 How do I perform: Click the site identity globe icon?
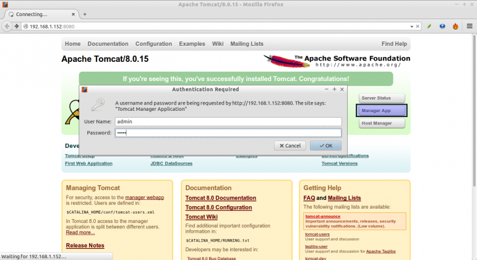point(26,27)
